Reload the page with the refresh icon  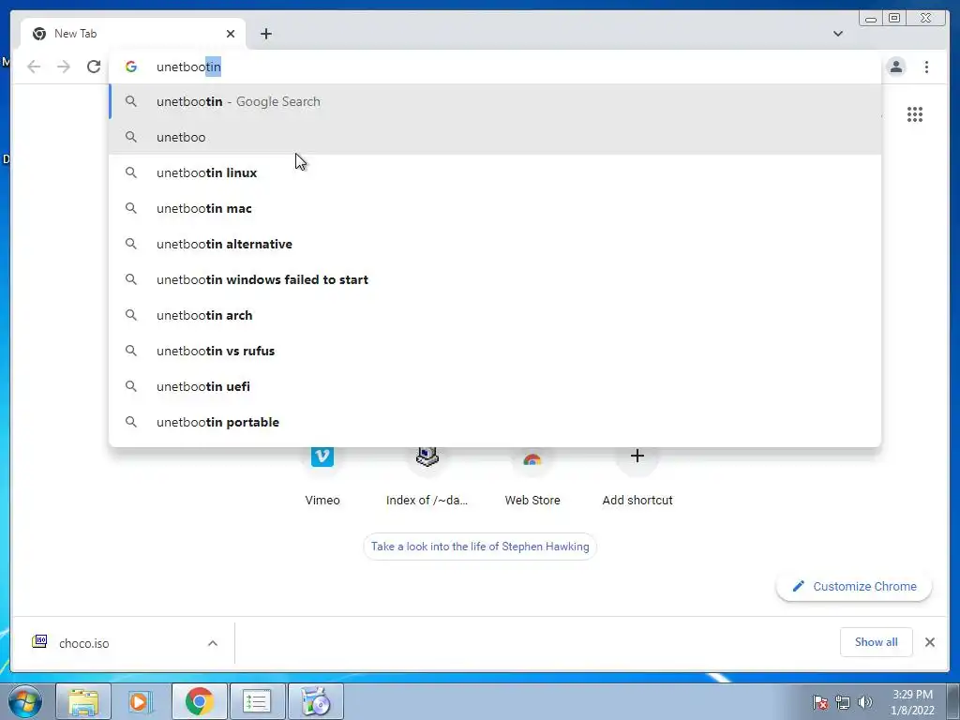click(x=94, y=67)
